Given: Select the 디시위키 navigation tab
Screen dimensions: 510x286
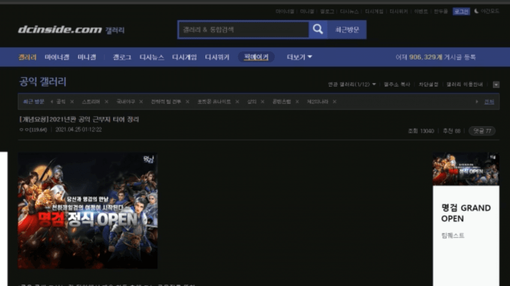Looking at the screenshot, I should [217, 57].
